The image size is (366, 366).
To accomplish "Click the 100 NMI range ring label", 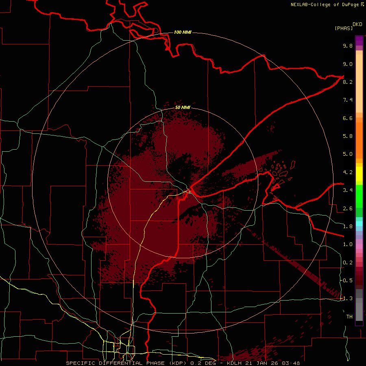I will point(183,32).
